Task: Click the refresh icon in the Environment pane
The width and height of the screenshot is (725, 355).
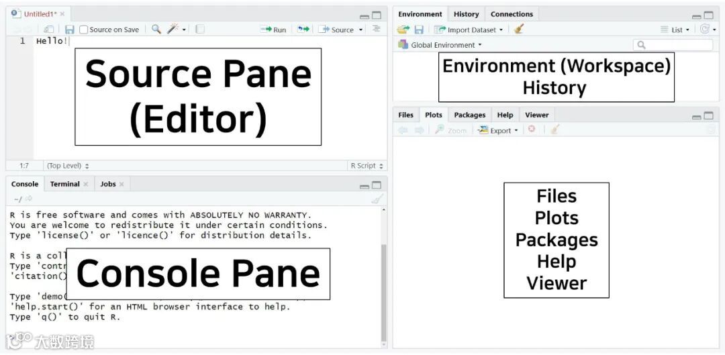Action: tap(705, 29)
